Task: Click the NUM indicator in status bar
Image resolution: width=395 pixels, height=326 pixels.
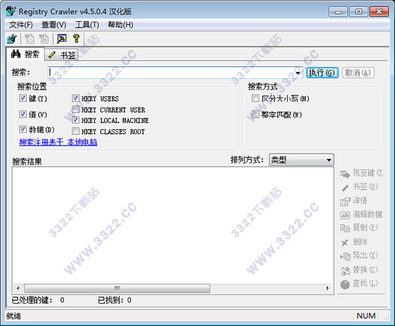Action: (366, 315)
